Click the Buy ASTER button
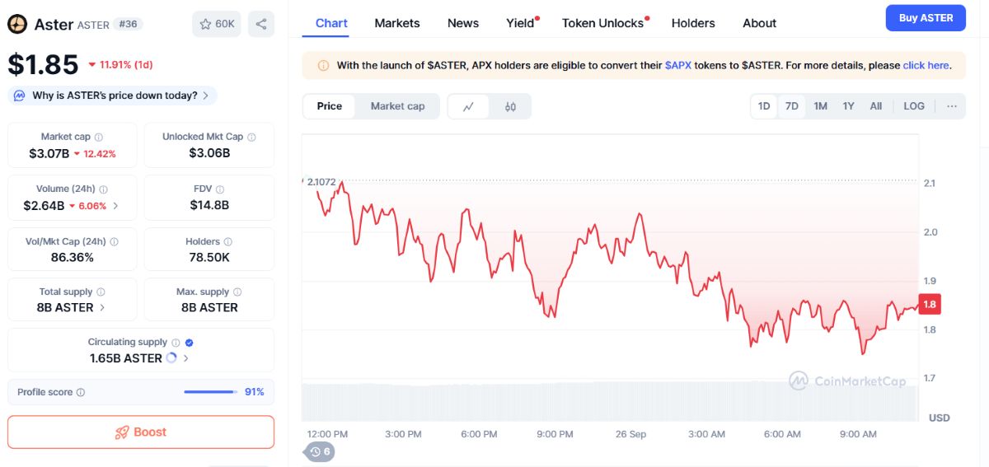 (x=926, y=18)
